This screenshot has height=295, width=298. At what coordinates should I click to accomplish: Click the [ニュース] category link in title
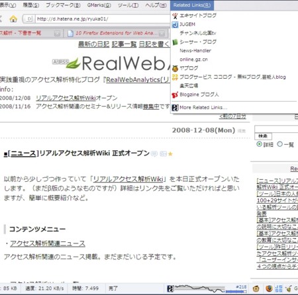(x=24, y=153)
